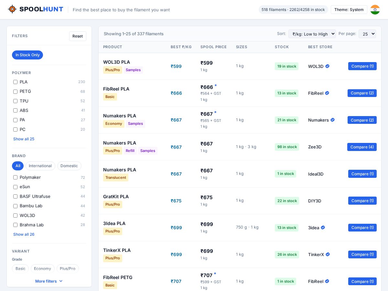This screenshot has height=291, width=388.
Task: Check the eSun brand checkbox
Action: [x=15, y=187]
